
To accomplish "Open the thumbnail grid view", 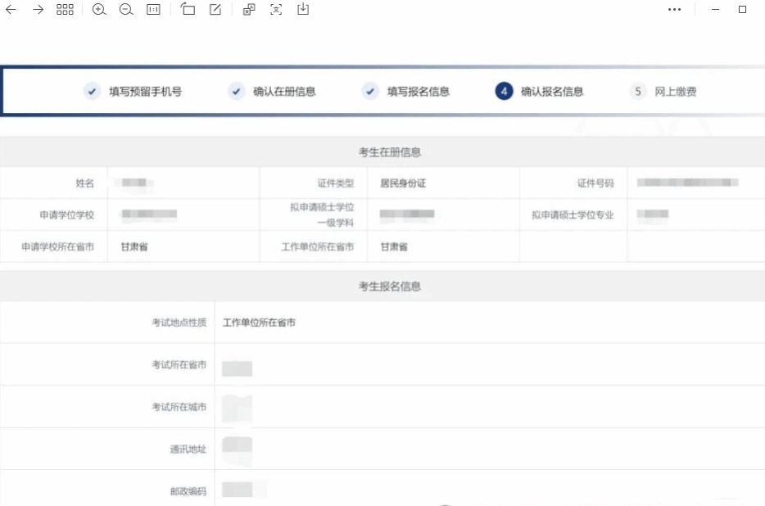I will coord(65,10).
